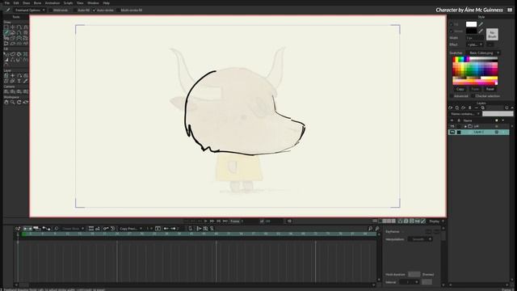This screenshot has width=517, height=291.
Task: Jump to the end of the animation
Action: pyautogui.click(x=225, y=221)
